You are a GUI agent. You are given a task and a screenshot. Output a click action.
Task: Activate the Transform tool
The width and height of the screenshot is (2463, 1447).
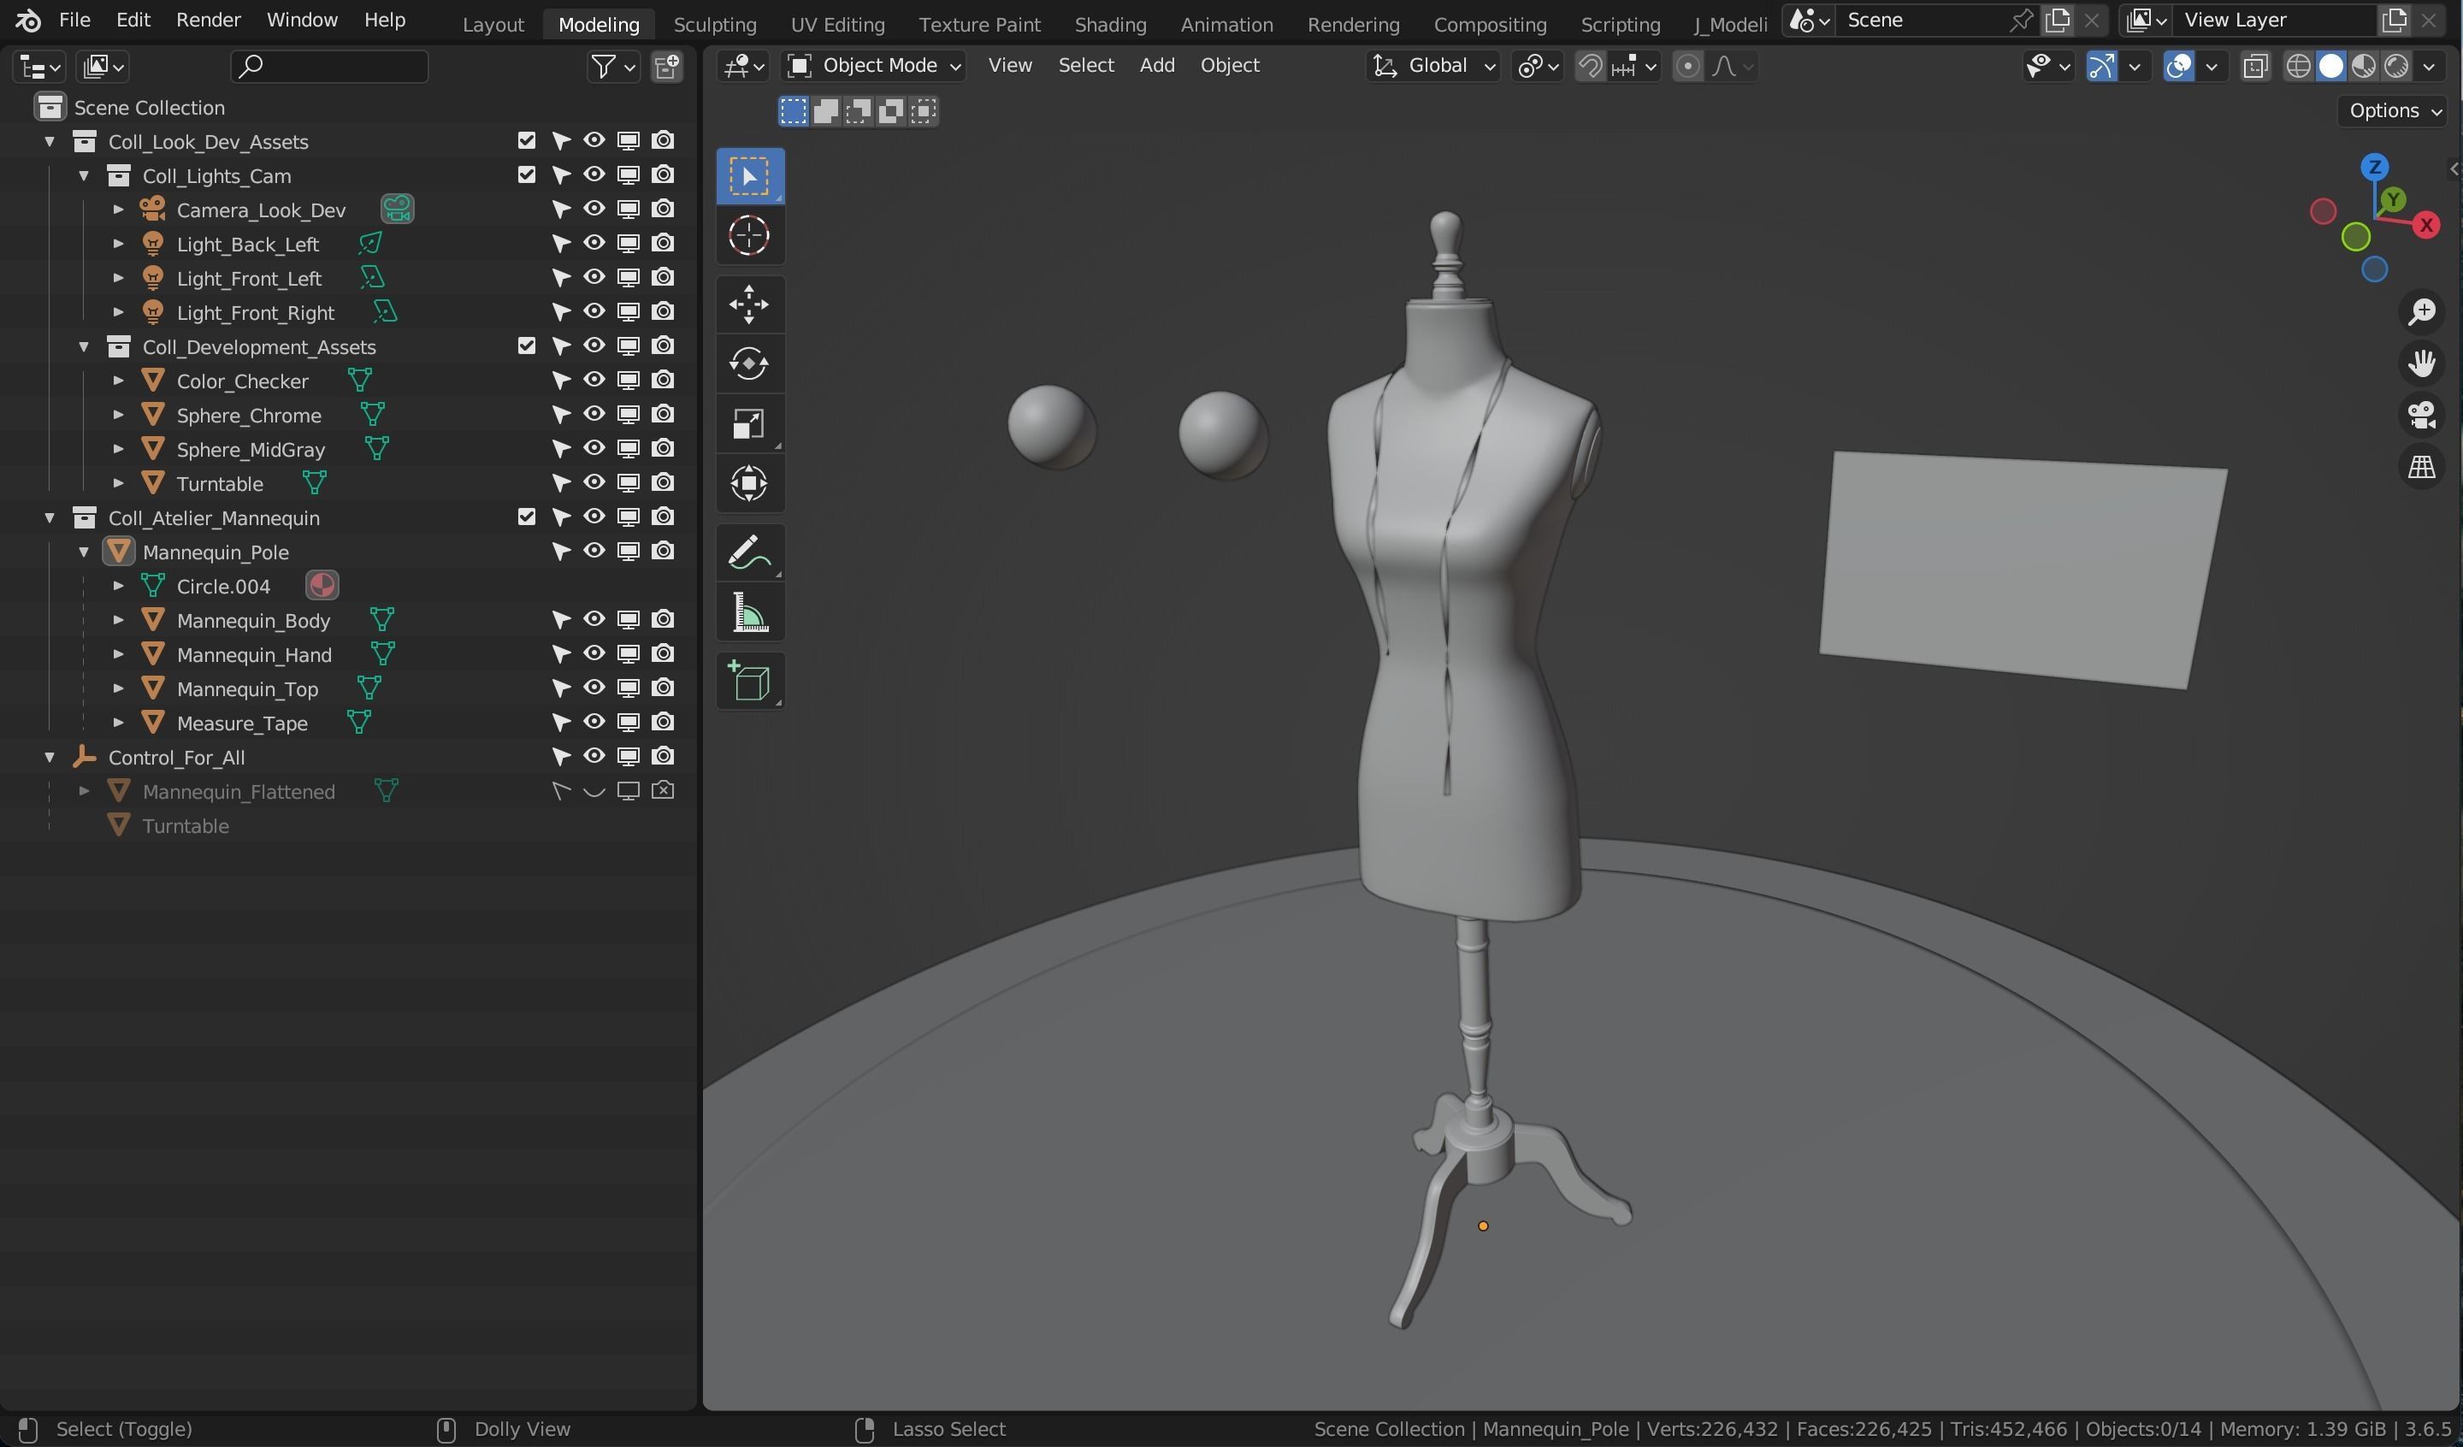click(750, 483)
